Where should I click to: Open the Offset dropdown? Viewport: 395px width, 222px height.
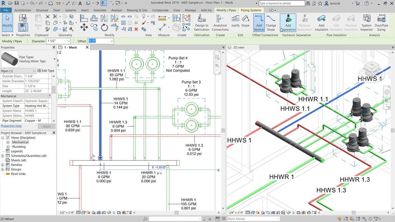click(x=112, y=41)
